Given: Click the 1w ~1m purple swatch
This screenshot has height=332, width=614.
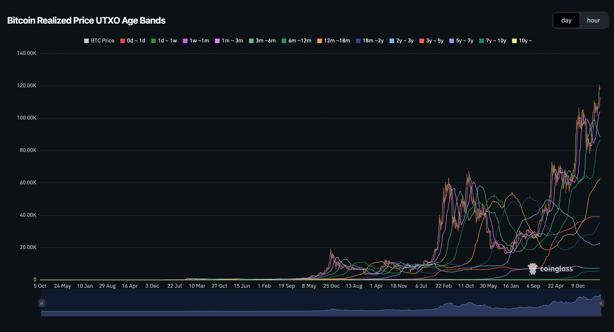Looking at the screenshot, I should pos(185,41).
